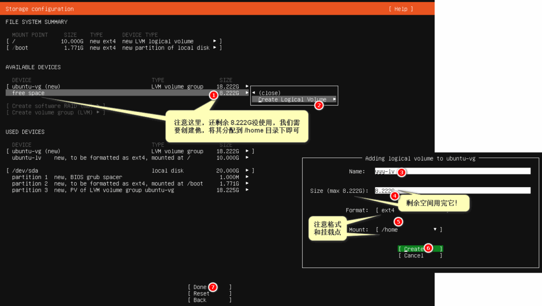This screenshot has width=542, height=306.
Task: Click red step marker number 3
Action: (x=402, y=172)
